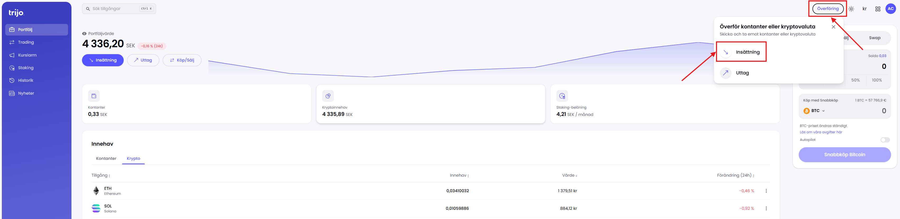Select the Krypto holdings tab
The image size is (900, 219).
[x=133, y=159]
